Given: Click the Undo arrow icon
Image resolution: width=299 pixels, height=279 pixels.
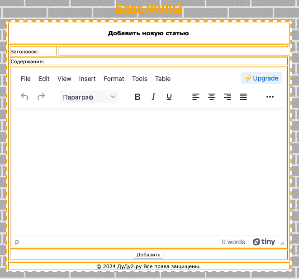Looking at the screenshot, I should pos(25,97).
